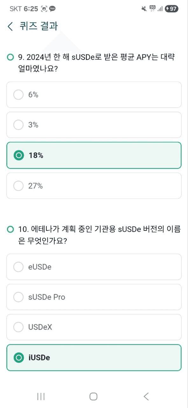Screen dimensions: 188x408
Task: Select the highlighted 18% answer
Action: point(94,155)
